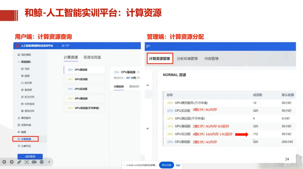
Task: Open the 数据 sidebar entry
Action: point(25,76)
